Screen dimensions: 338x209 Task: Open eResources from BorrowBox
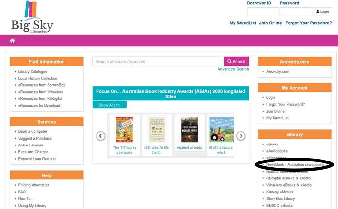click(x=42, y=85)
